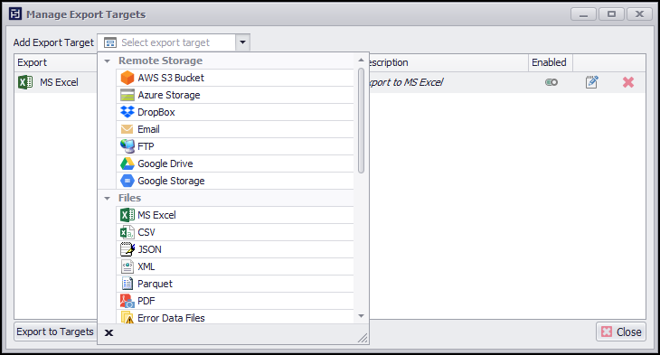Pick the Google Drive icon
The width and height of the screenshot is (660, 355).
pos(127,163)
